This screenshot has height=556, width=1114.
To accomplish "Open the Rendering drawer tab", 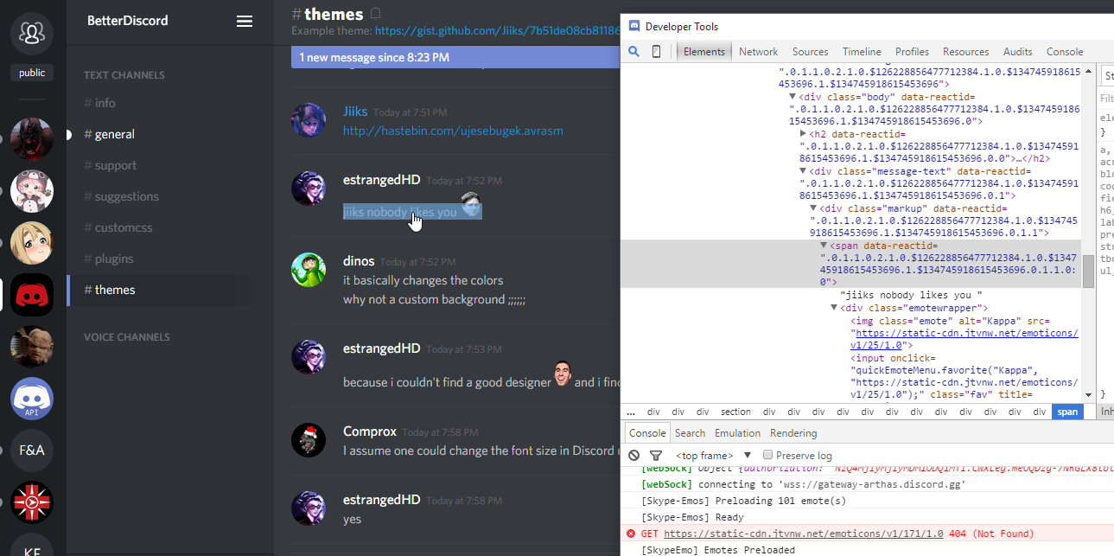I will 793,432.
